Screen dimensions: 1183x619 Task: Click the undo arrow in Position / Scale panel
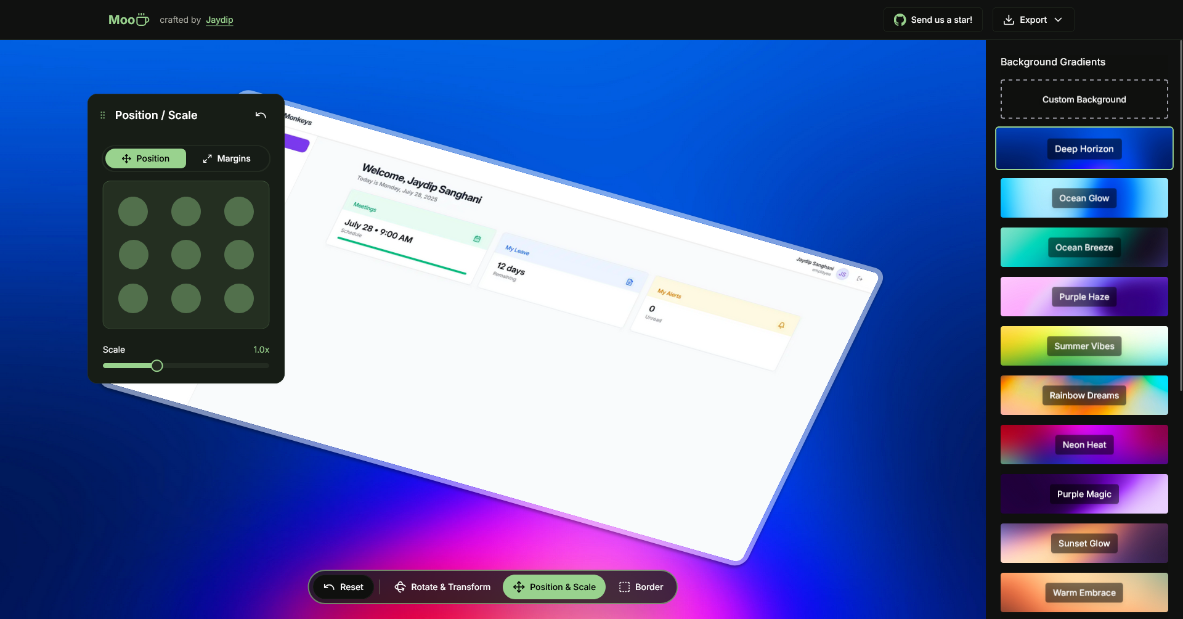tap(261, 115)
